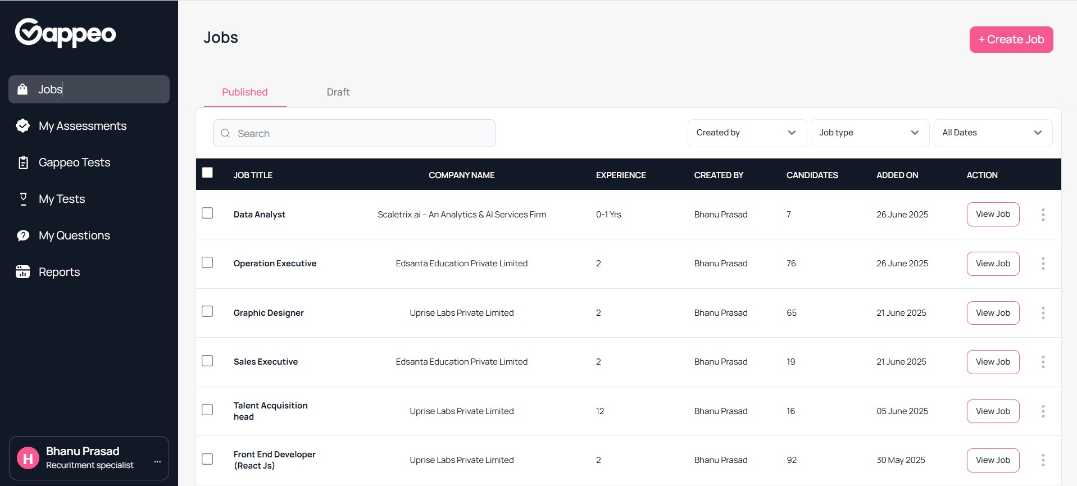This screenshot has width=1077, height=486.
Task: Open more options for Operation Executive row
Action: (x=1043, y=264)
